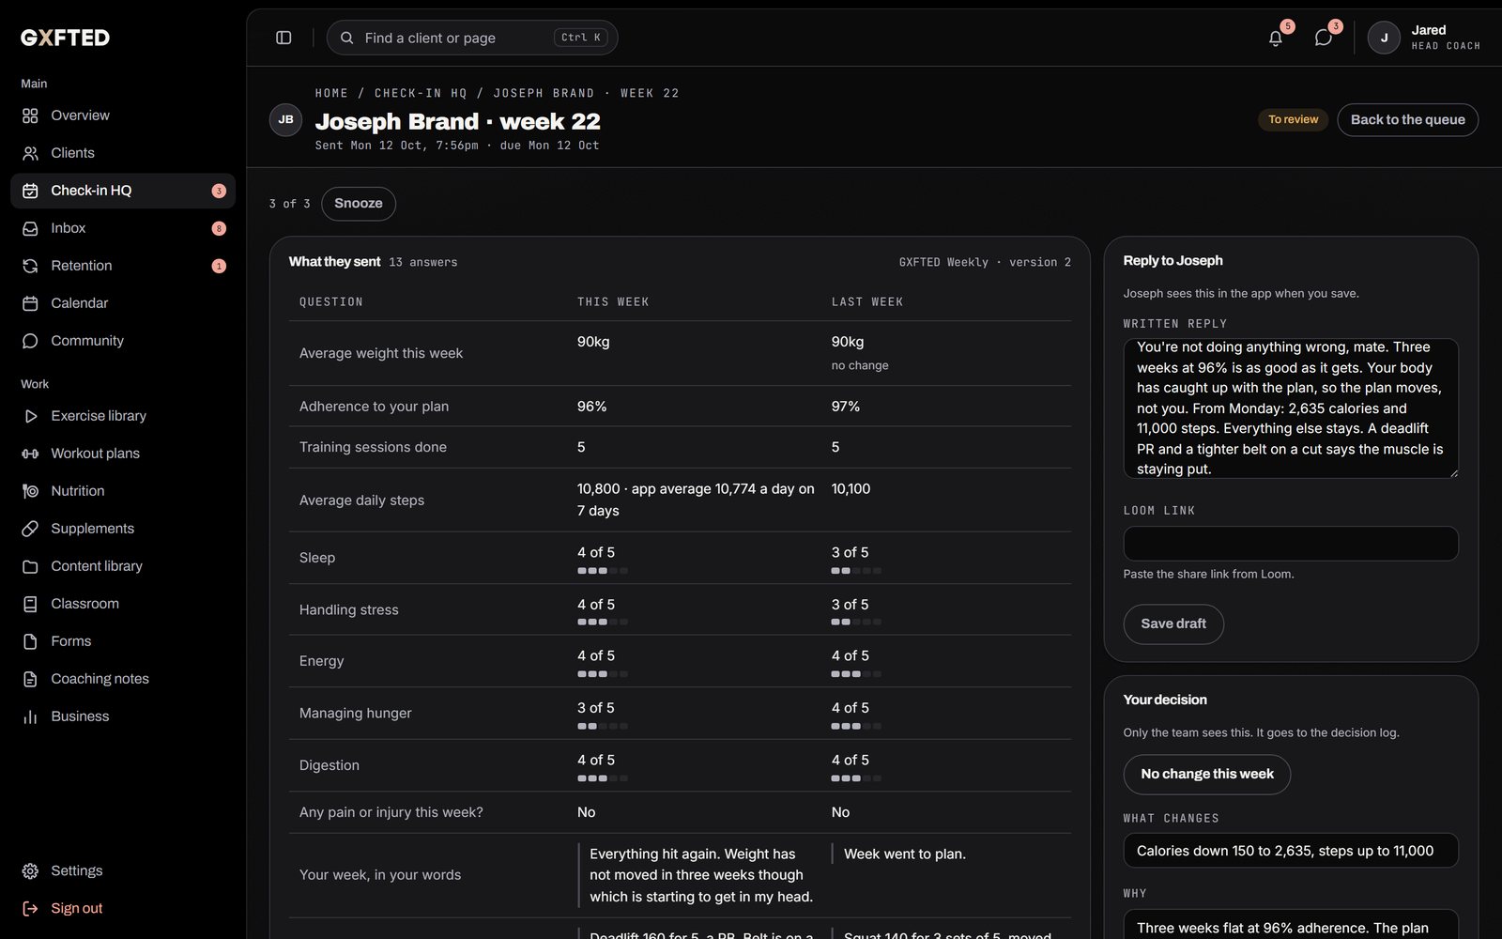Viewport: 1502px width, 939px height.
Task: Click the Supplements pill icon
Action: coord(30,529)
